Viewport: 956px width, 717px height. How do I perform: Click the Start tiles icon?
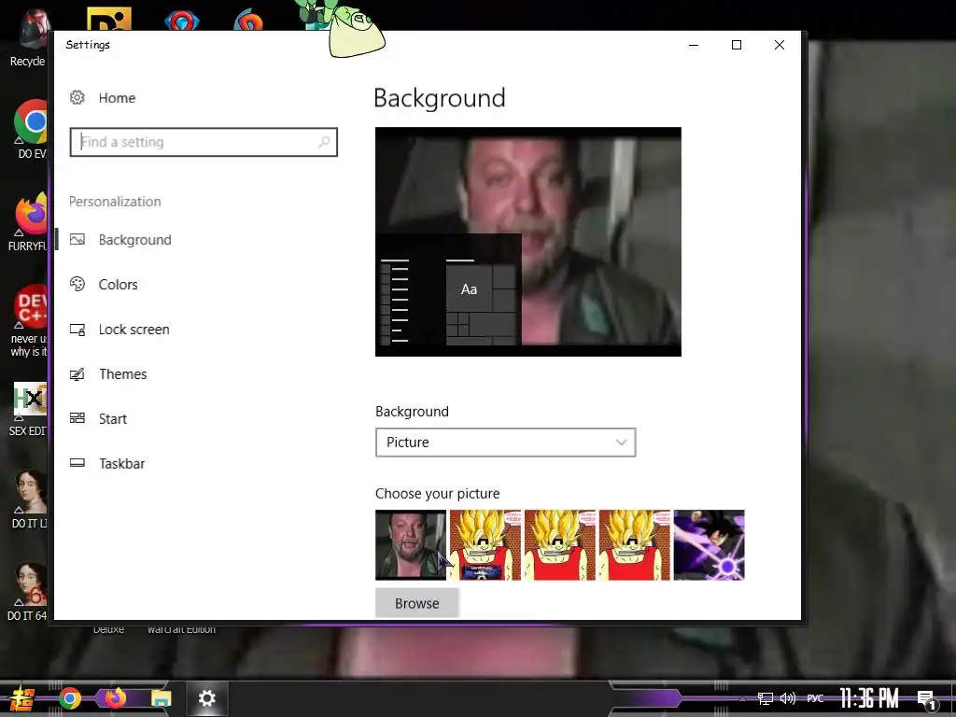tap(77, 418)
